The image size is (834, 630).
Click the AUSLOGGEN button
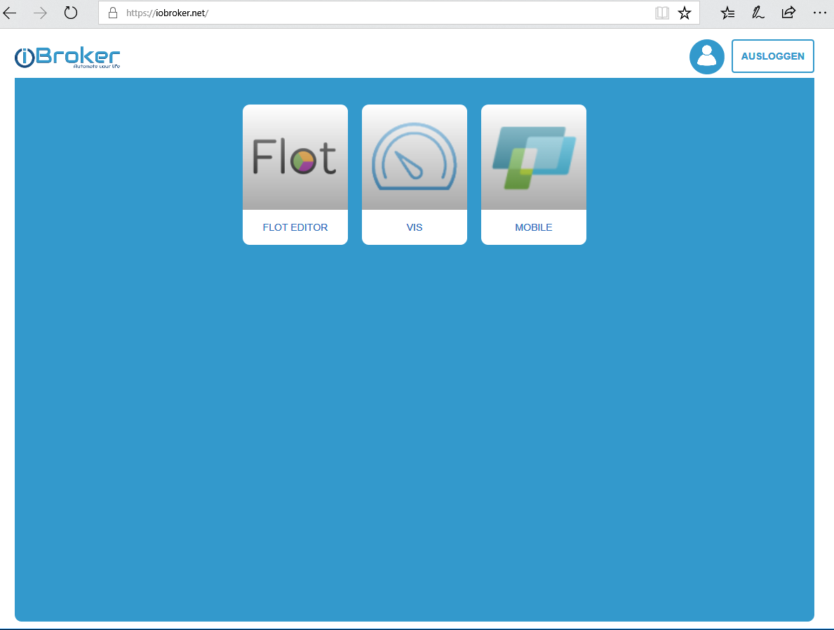point(773,56)
